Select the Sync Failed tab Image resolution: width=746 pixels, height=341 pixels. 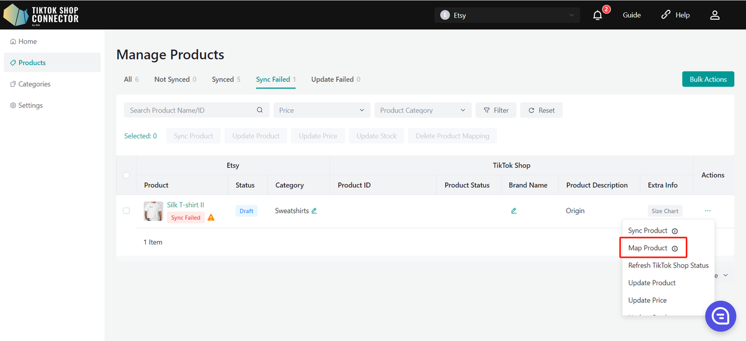pos(276,79)
